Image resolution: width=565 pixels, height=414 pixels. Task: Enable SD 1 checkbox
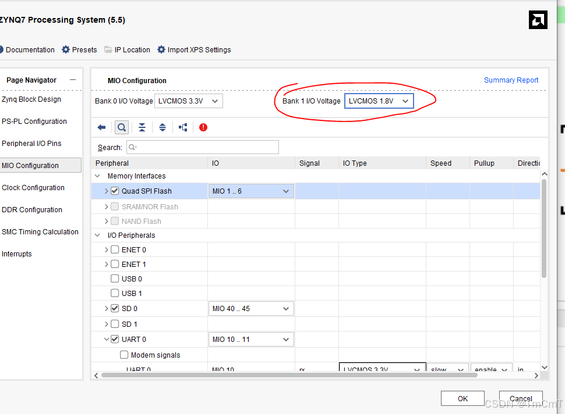point(115,324)
